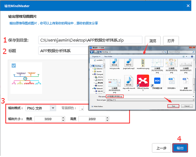This screenshot has width=196, height=157.
Task: Select Desktop in the folder tree
Action: point(98,66)
